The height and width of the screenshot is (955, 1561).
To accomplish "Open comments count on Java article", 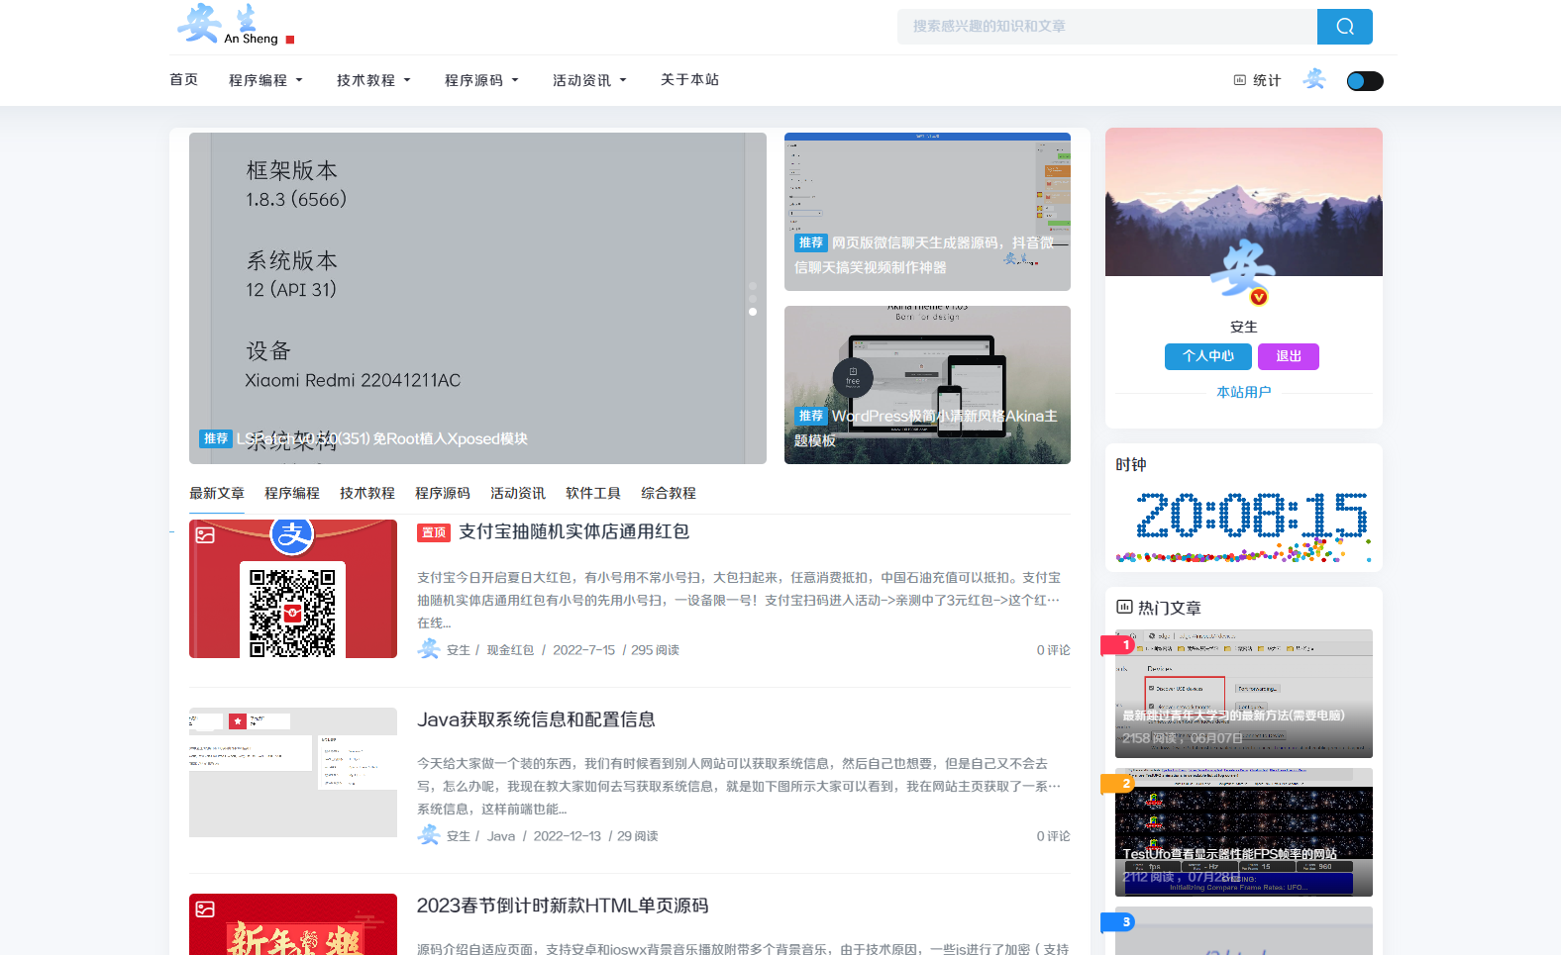I will tap(1053, 836).
